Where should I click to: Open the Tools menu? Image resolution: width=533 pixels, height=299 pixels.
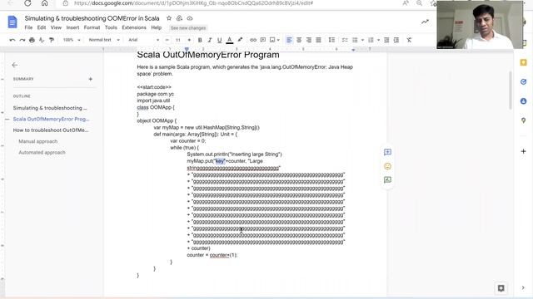tap(111, 27)
